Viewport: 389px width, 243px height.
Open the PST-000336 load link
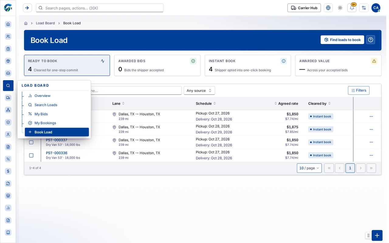point(57,153)
